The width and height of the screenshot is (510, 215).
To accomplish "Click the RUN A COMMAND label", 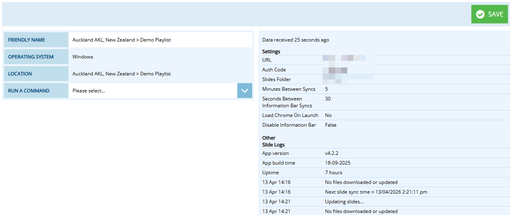I will click(x=29, y=91).
